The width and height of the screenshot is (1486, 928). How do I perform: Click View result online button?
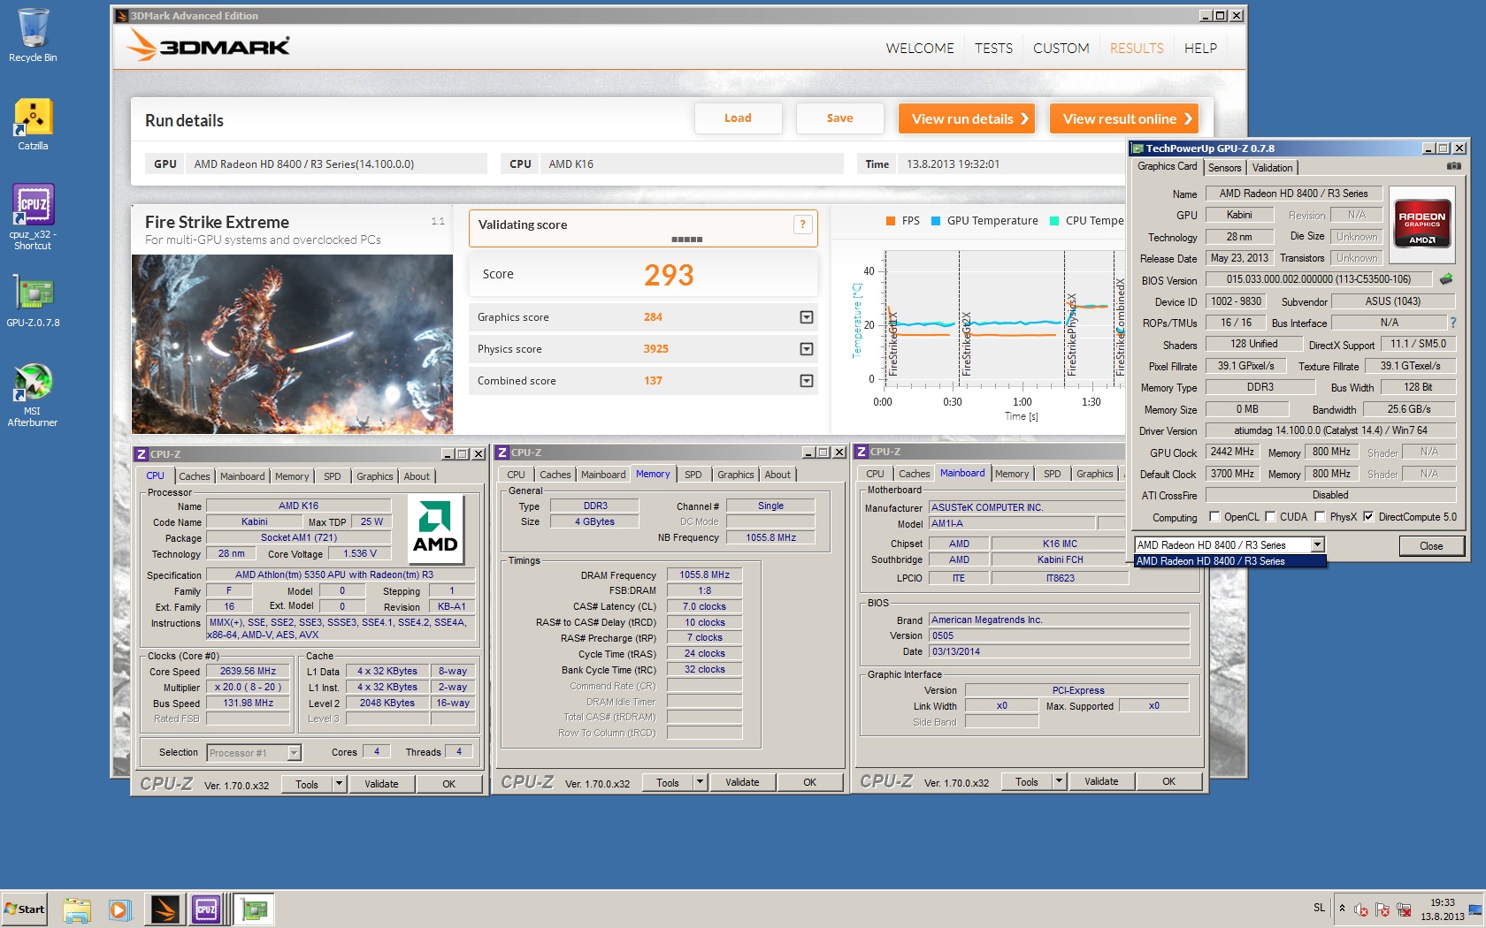pyautogui.click(x=1125, y=118)
